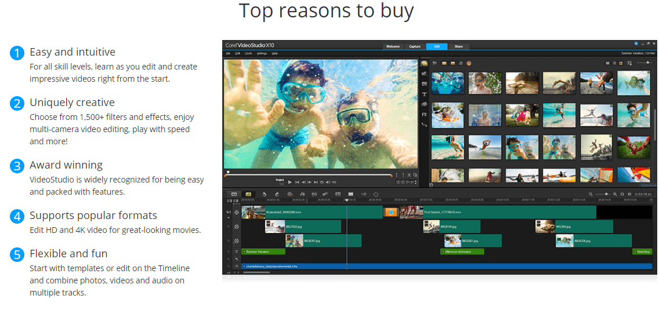Open the Multi-Camera Editor icon

tap(350, 194)
